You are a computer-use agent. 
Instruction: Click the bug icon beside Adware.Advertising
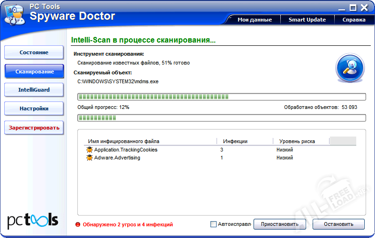click(x=90, y=158)
